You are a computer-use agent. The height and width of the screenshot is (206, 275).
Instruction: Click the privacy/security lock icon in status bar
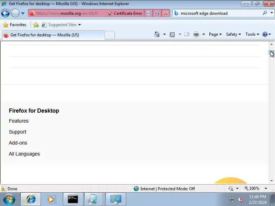(231, 188)
